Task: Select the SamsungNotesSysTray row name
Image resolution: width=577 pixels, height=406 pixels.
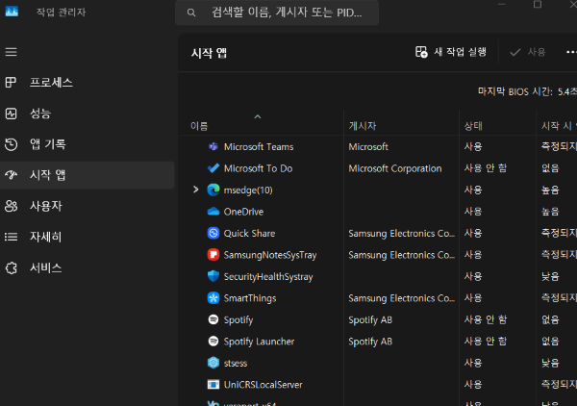Action: tap(270, 255)
